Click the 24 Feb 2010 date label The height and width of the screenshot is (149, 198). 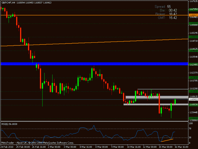click(x=7, y=147)
